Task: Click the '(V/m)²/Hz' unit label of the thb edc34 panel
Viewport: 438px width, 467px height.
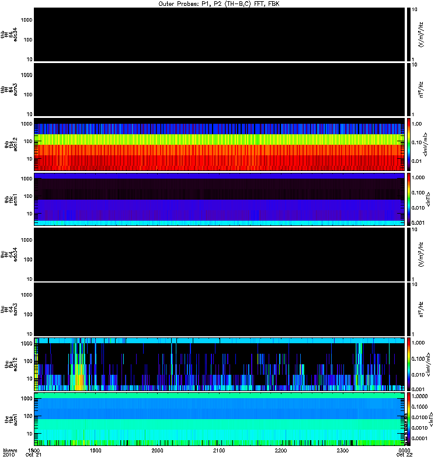Action: tap(421, 34)
